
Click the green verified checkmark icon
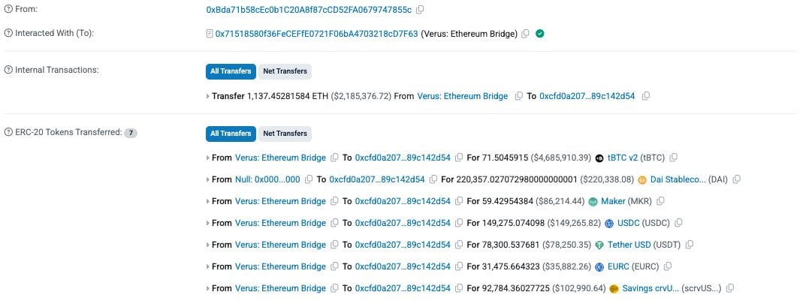(540, 34)
